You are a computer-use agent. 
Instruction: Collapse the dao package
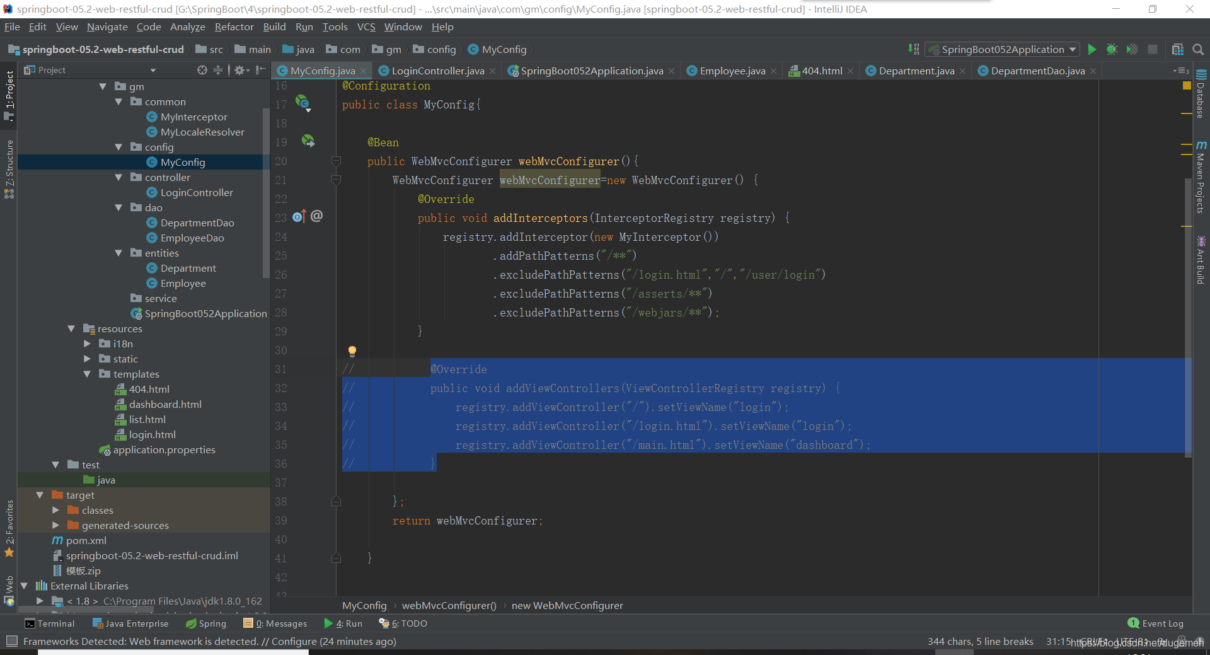click(118, 207)
